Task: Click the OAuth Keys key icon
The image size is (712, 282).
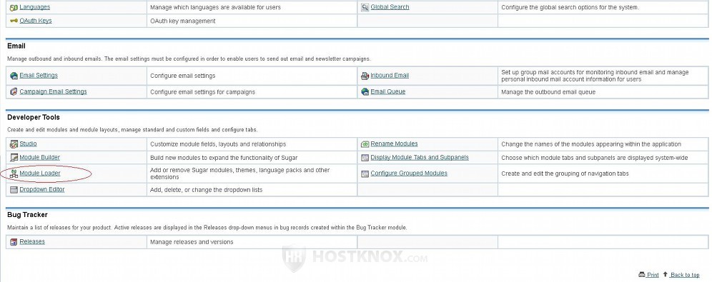Action: coord(14,21)
